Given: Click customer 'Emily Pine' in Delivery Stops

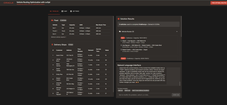Looking at the screenshot, I should point(59,74).
